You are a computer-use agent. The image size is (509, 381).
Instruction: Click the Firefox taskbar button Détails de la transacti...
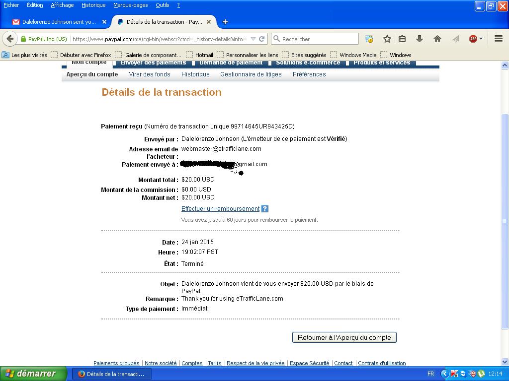coord(111,374)
